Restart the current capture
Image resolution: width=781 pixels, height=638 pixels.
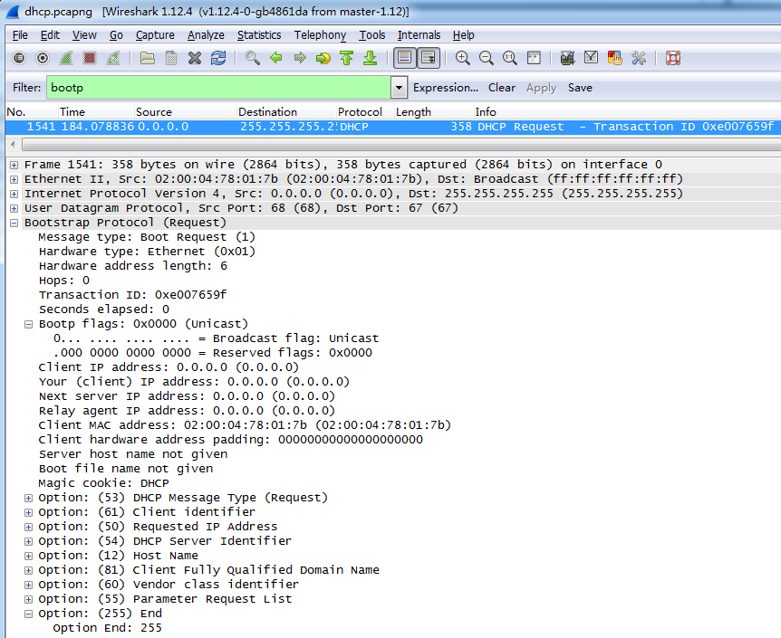pyautogui.click(x=113, y=58)
